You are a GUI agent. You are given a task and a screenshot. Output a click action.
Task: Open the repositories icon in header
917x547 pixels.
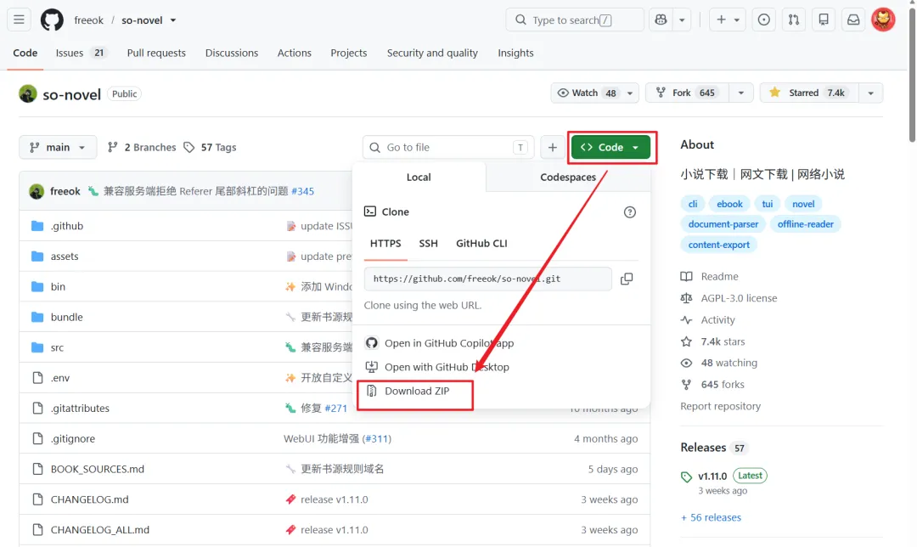point(824,20)
